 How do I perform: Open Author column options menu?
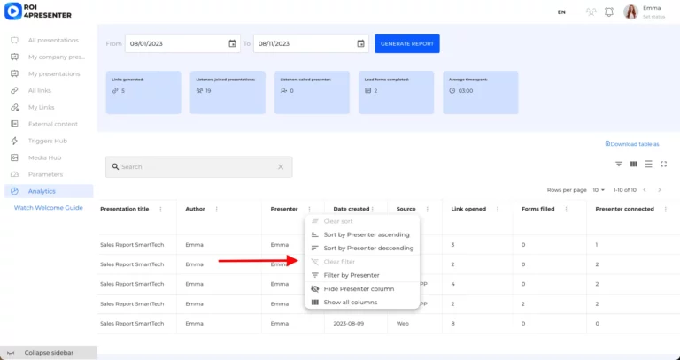coord(216,210)
